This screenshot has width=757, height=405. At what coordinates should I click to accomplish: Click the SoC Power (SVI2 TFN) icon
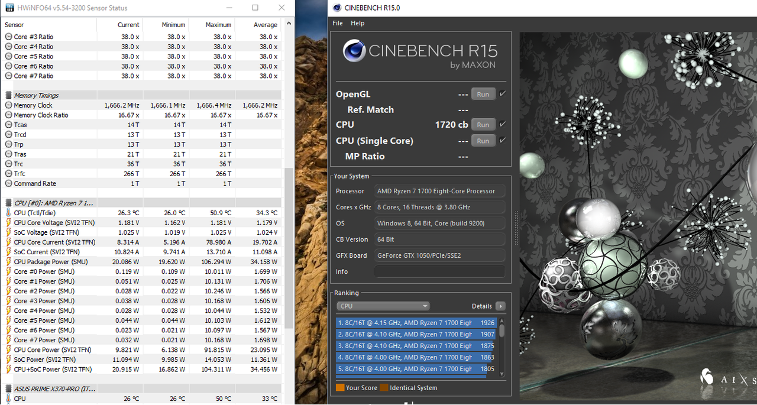(x=8, y=359)
